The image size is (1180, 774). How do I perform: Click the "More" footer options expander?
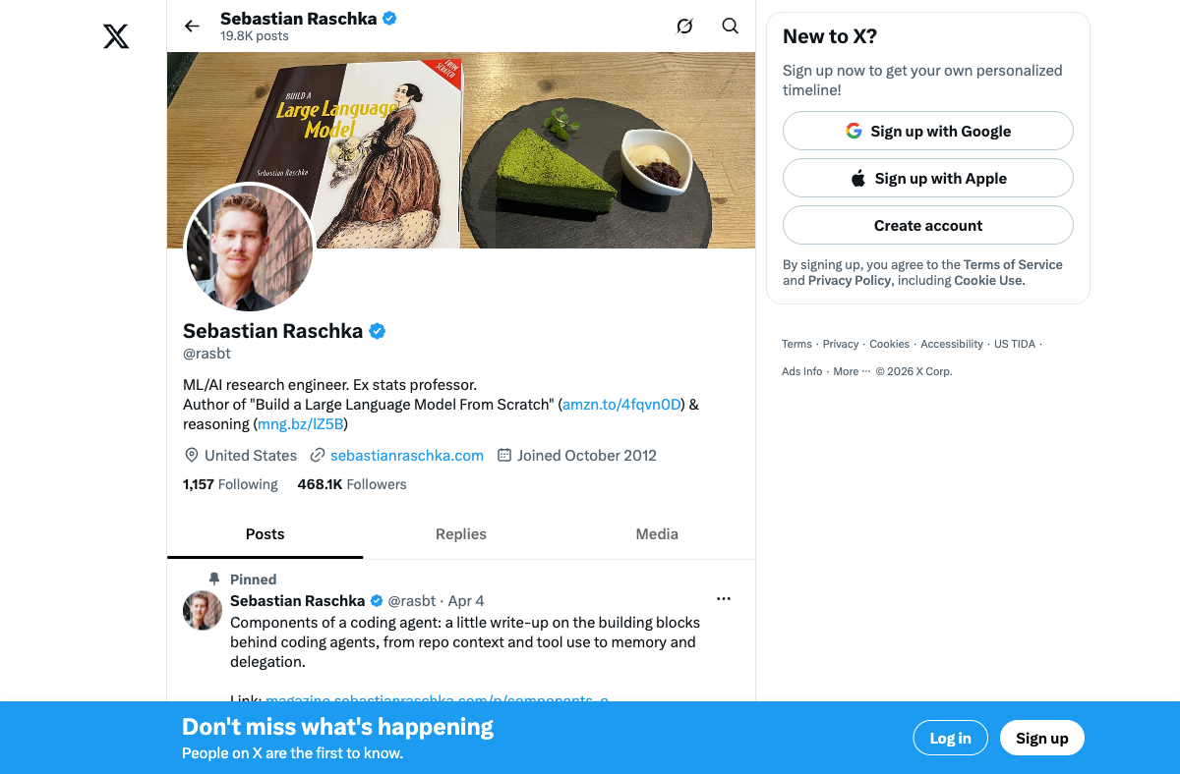point(852,371)
